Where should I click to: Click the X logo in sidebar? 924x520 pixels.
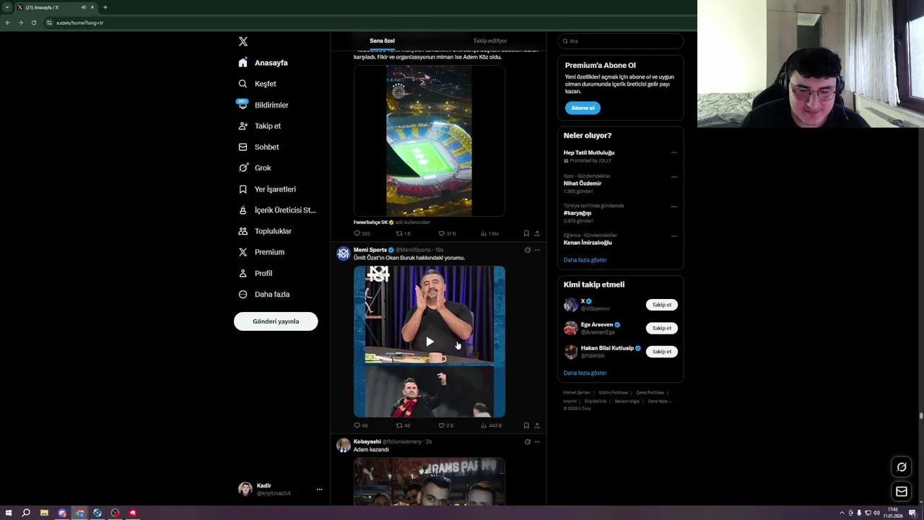(x=243, y=42)
